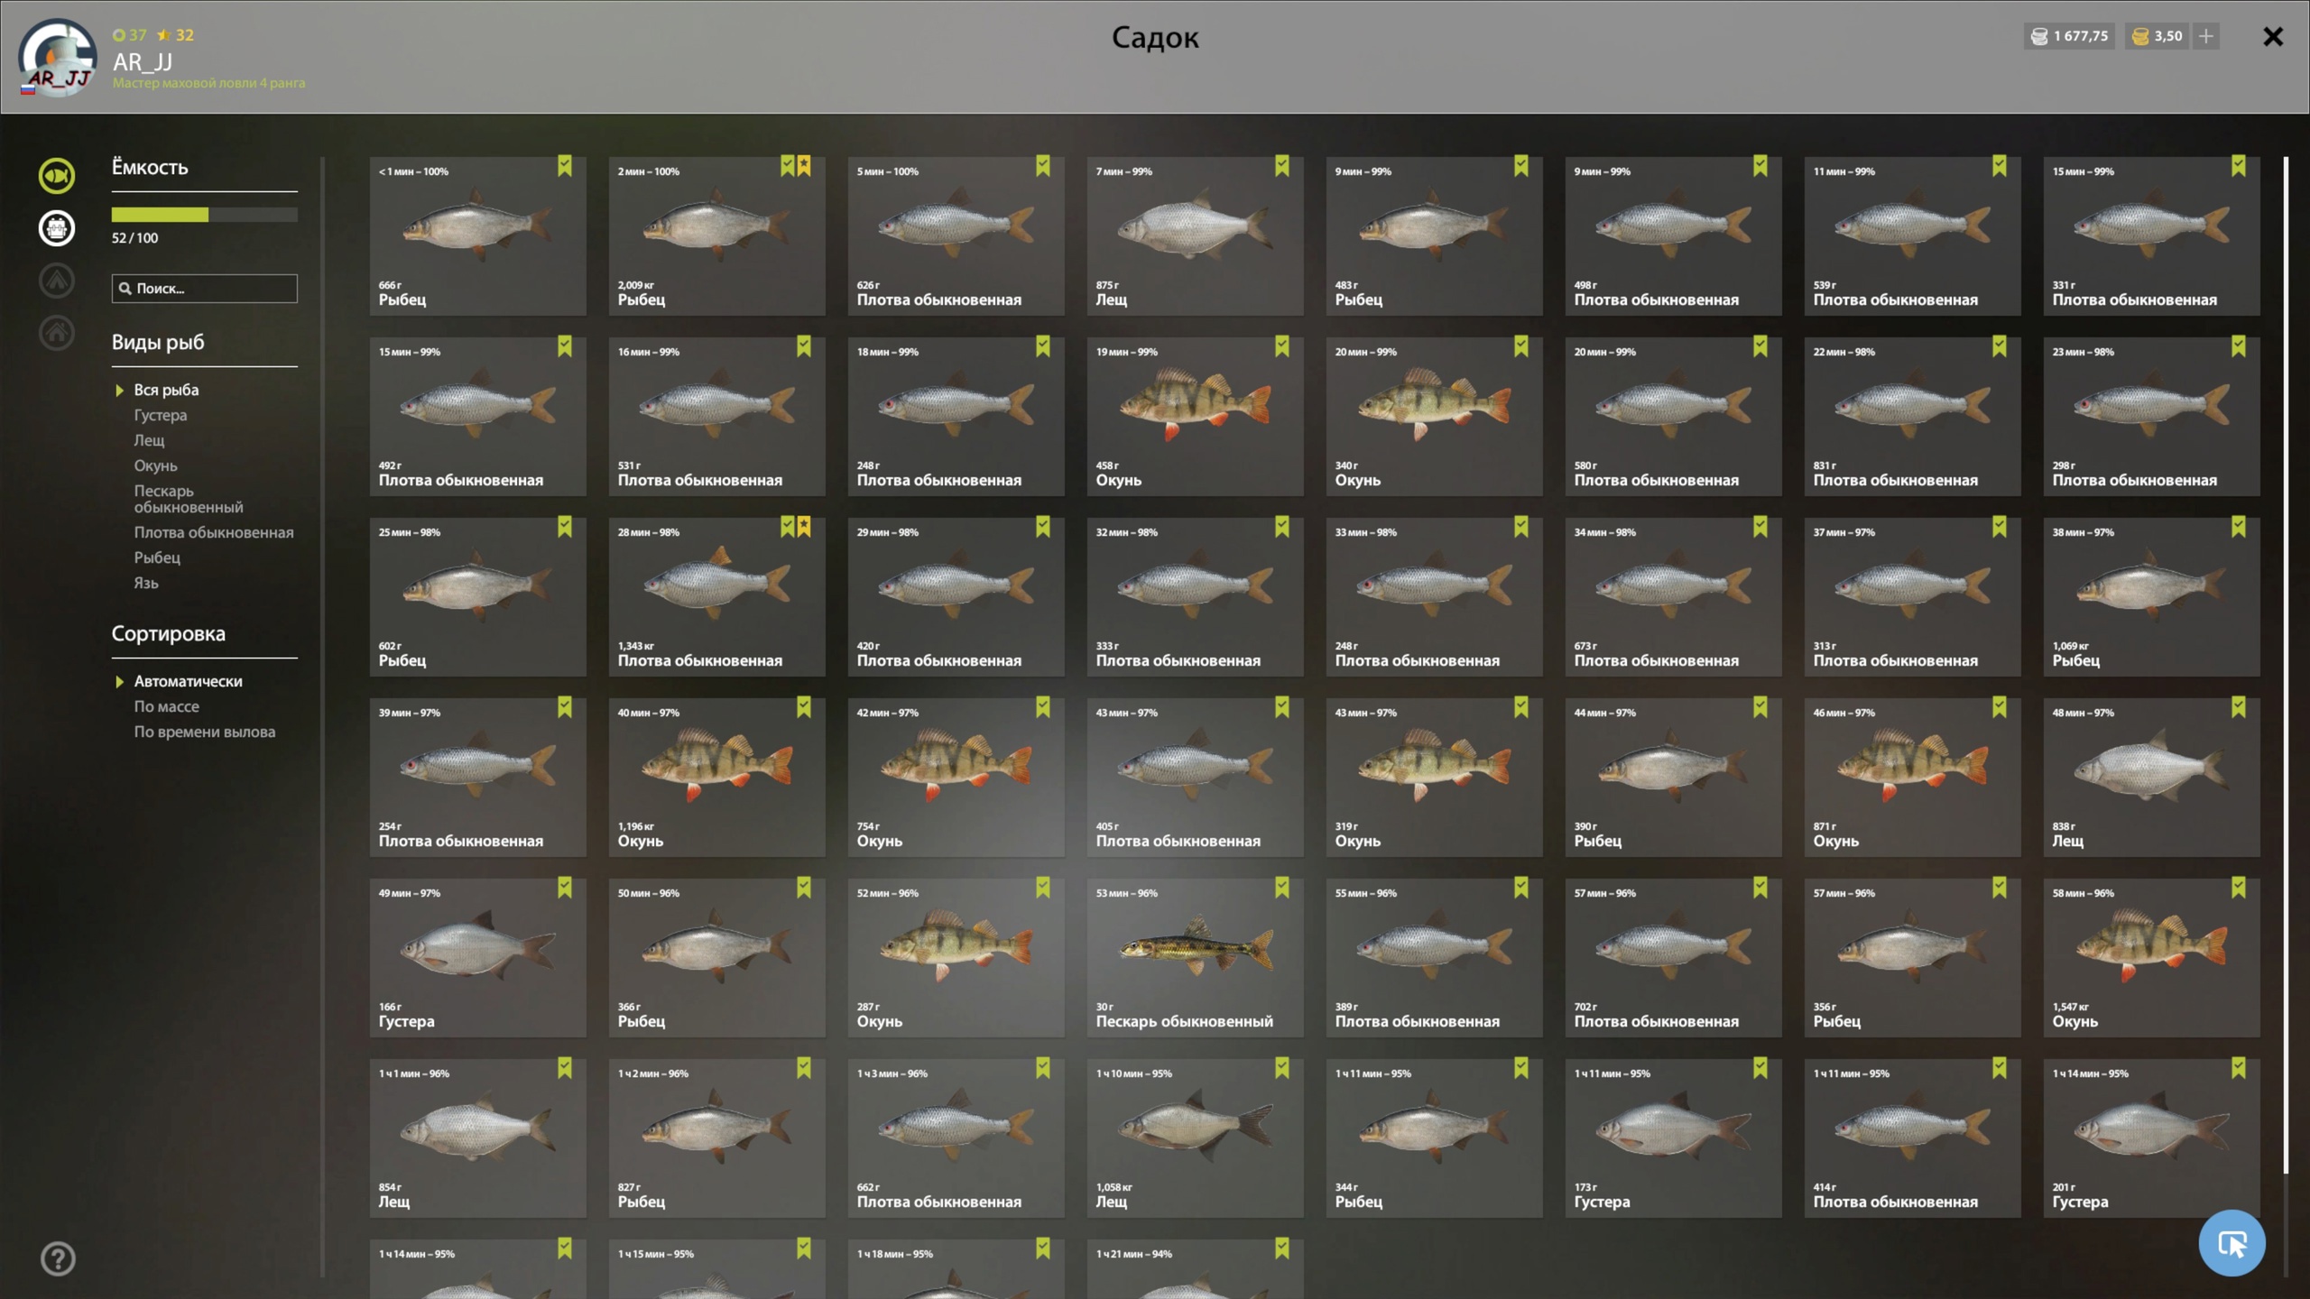The width and height of the screenshot is (2310, 1299).
Task: Click the help question mark icon
Action: click(x=58, y=1258)
